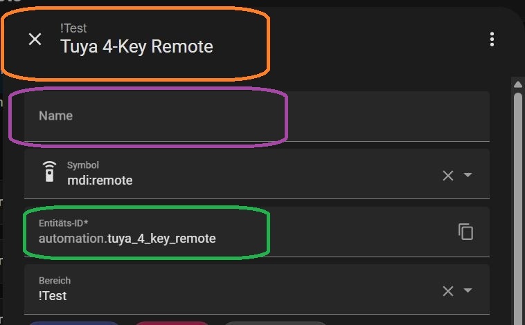Select the red label chip at bottom

pyautogui.click(x=172, y=323)
